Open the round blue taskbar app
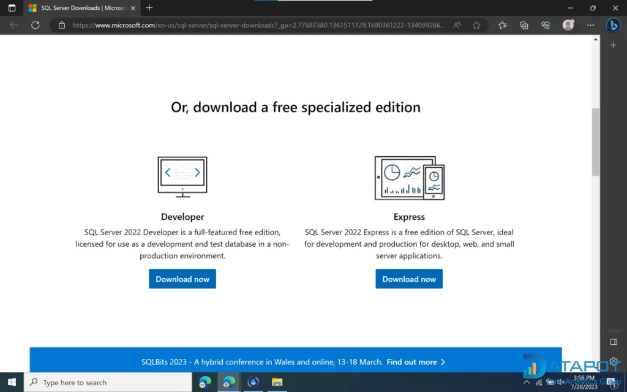 point(253,382)
